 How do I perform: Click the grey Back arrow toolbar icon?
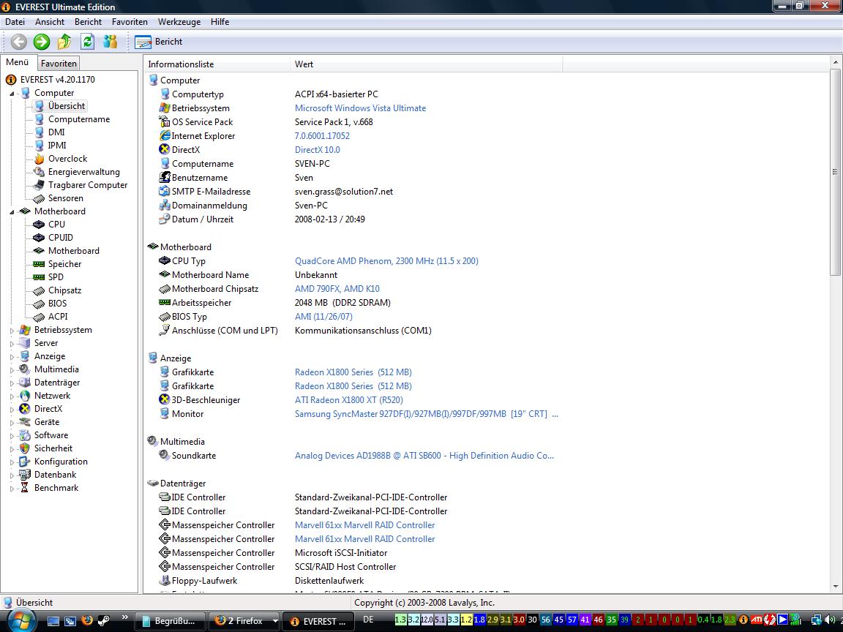click(19, 42)
